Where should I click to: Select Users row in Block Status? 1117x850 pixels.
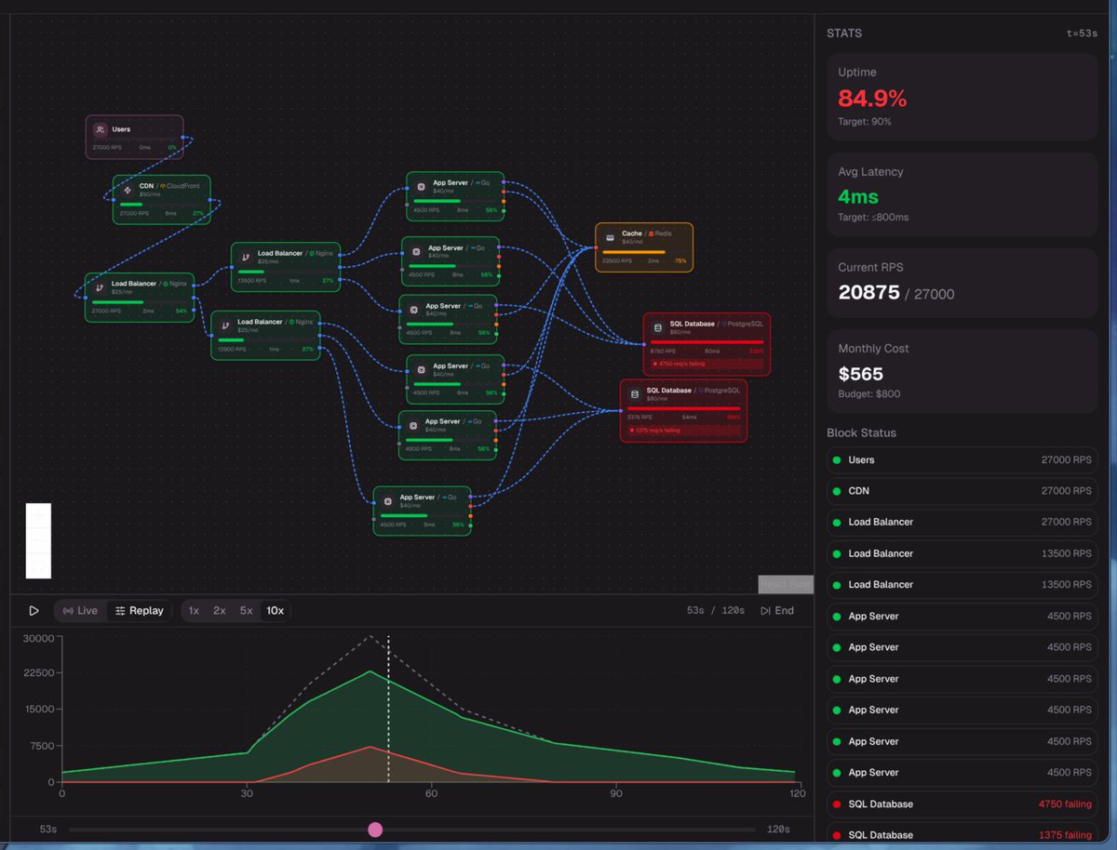pos(962,460)
